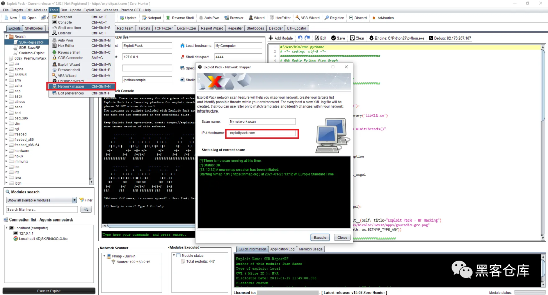Open VBS Wizard from toolbar

(x=307, y=18)
